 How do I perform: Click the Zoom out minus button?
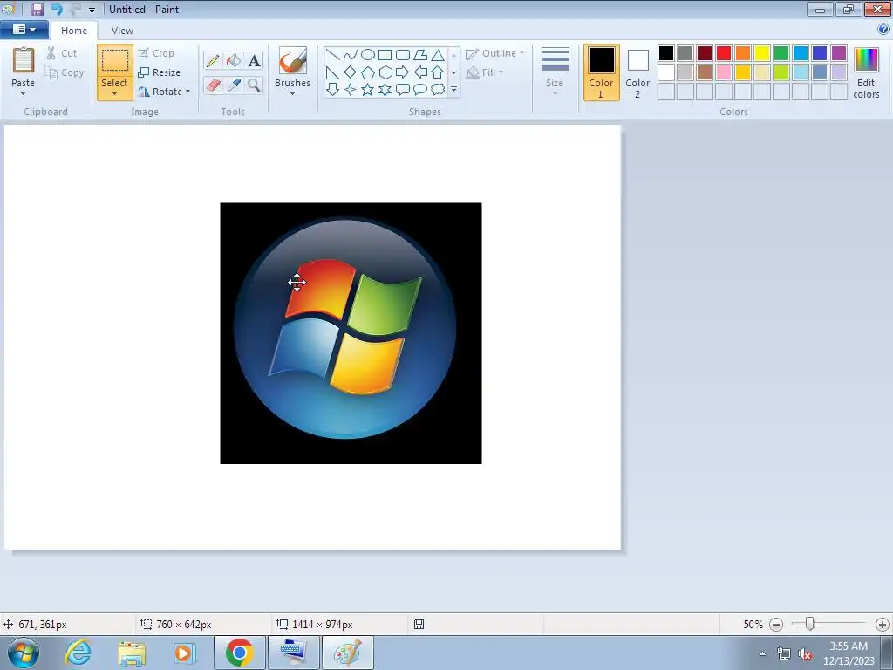click(x=775, y=625)
